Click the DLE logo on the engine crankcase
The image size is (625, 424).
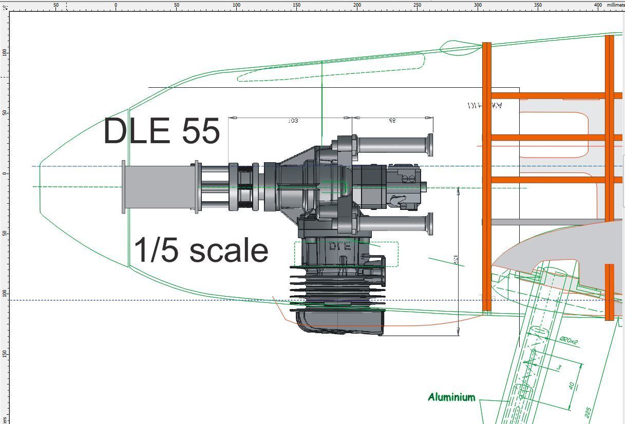point(340,246)
